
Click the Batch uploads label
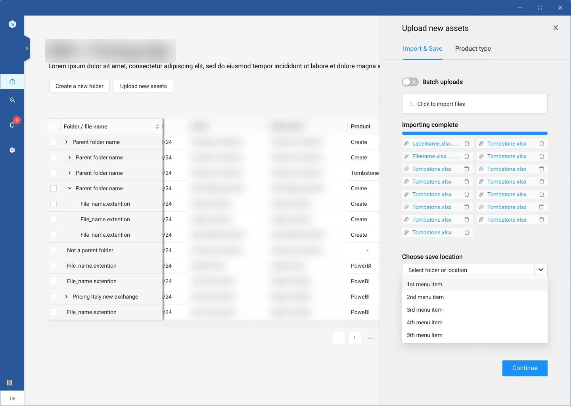442,82
